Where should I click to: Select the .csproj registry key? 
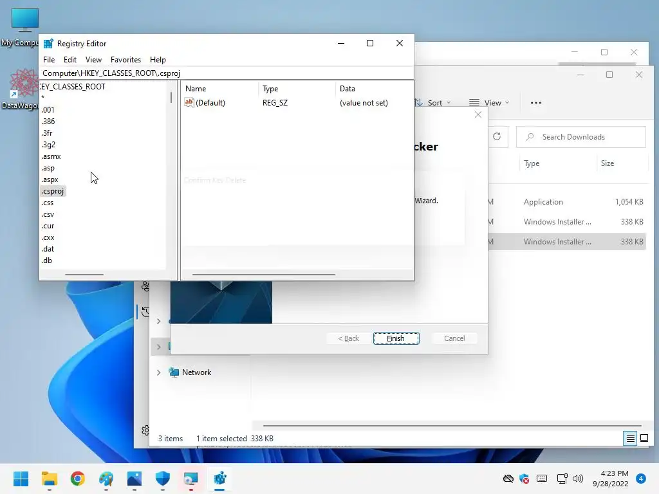click(53, 191)
